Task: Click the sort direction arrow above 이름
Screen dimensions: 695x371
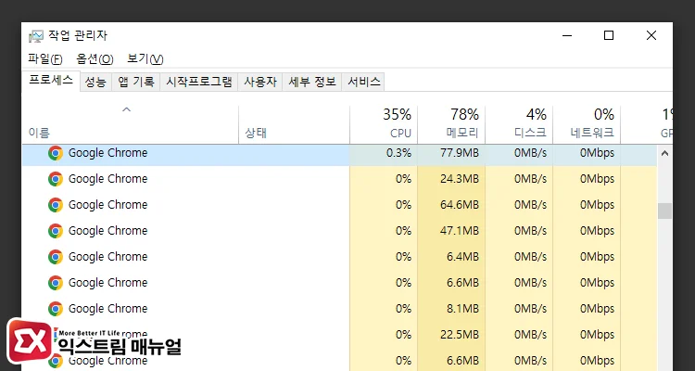Action: coord(127,109)
